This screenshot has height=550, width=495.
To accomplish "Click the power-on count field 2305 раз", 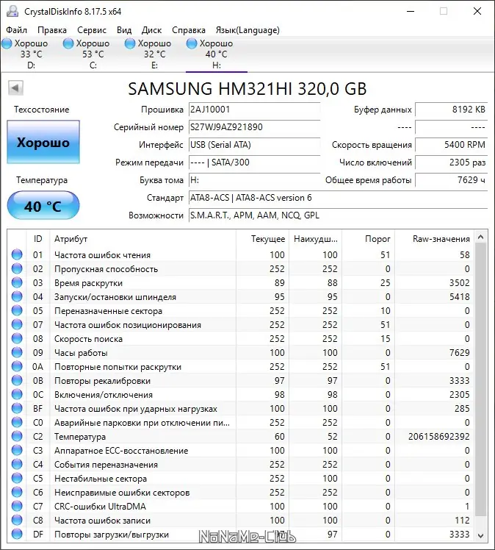I will 451,162.
